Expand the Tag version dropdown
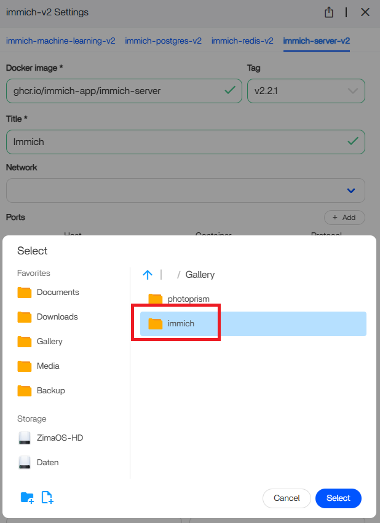This screenshot has height=523, width=380. [x=353, y=91]
